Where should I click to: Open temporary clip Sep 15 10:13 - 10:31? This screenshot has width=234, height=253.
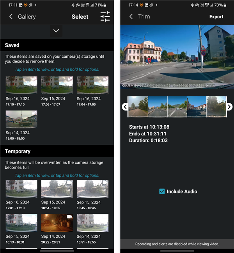[x=21, y=223]
